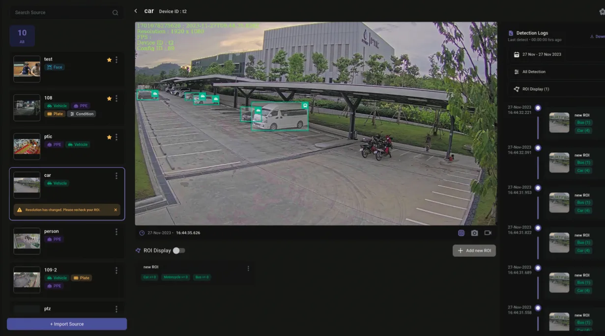The image size is (605, 336).
Task: Open the highlighted frame capture icon near camera icon
Action: (461, 233)
